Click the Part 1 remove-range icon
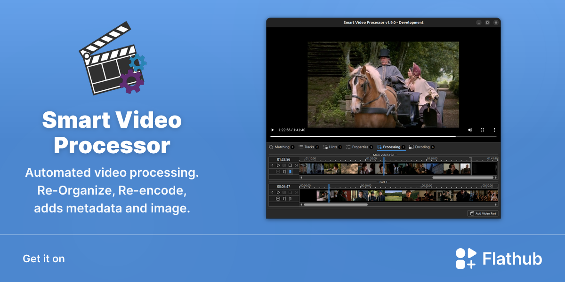The width and height of the screenshot is (565, 282). [x=278, y=199]
